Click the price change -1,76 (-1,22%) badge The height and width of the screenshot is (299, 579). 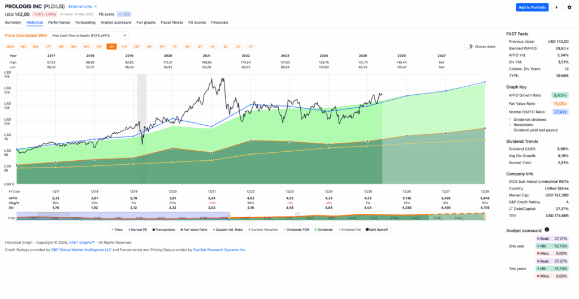[x=44, y=14]
